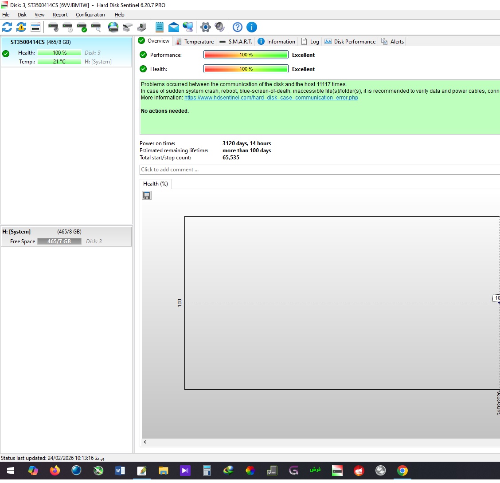Open the Report menu
500x483 pixels.
tap(60, 15)
